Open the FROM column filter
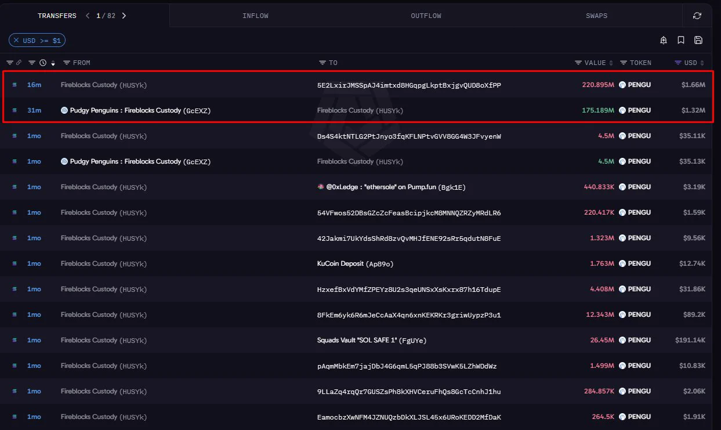721x430 pixels. click(67, 63)
